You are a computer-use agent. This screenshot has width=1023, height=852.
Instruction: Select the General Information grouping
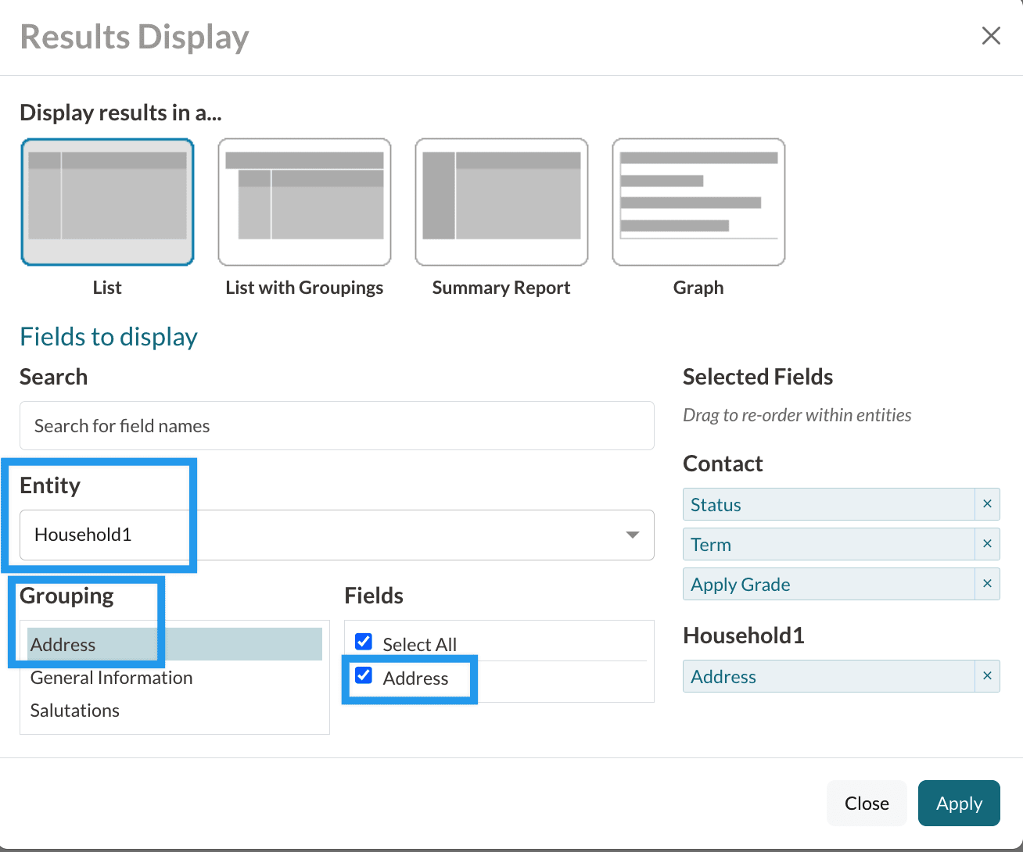(111, 678)
